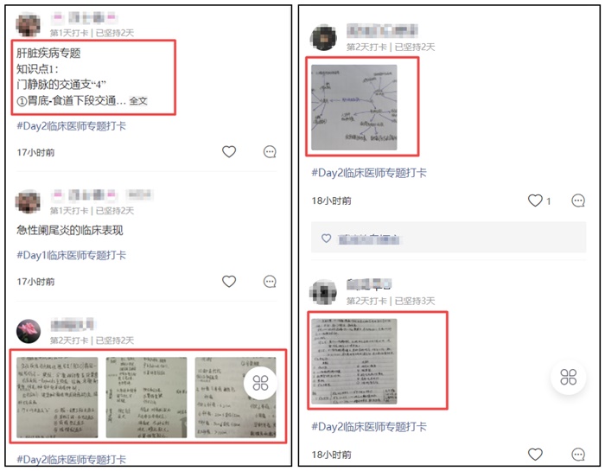605x471 pixels.
Task: View first handwritten note photo in left post
Action: coord(57,398)
